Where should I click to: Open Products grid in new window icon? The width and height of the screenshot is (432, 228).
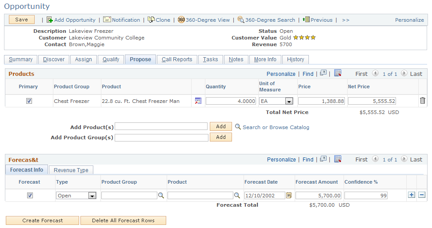tap(323, 73)
